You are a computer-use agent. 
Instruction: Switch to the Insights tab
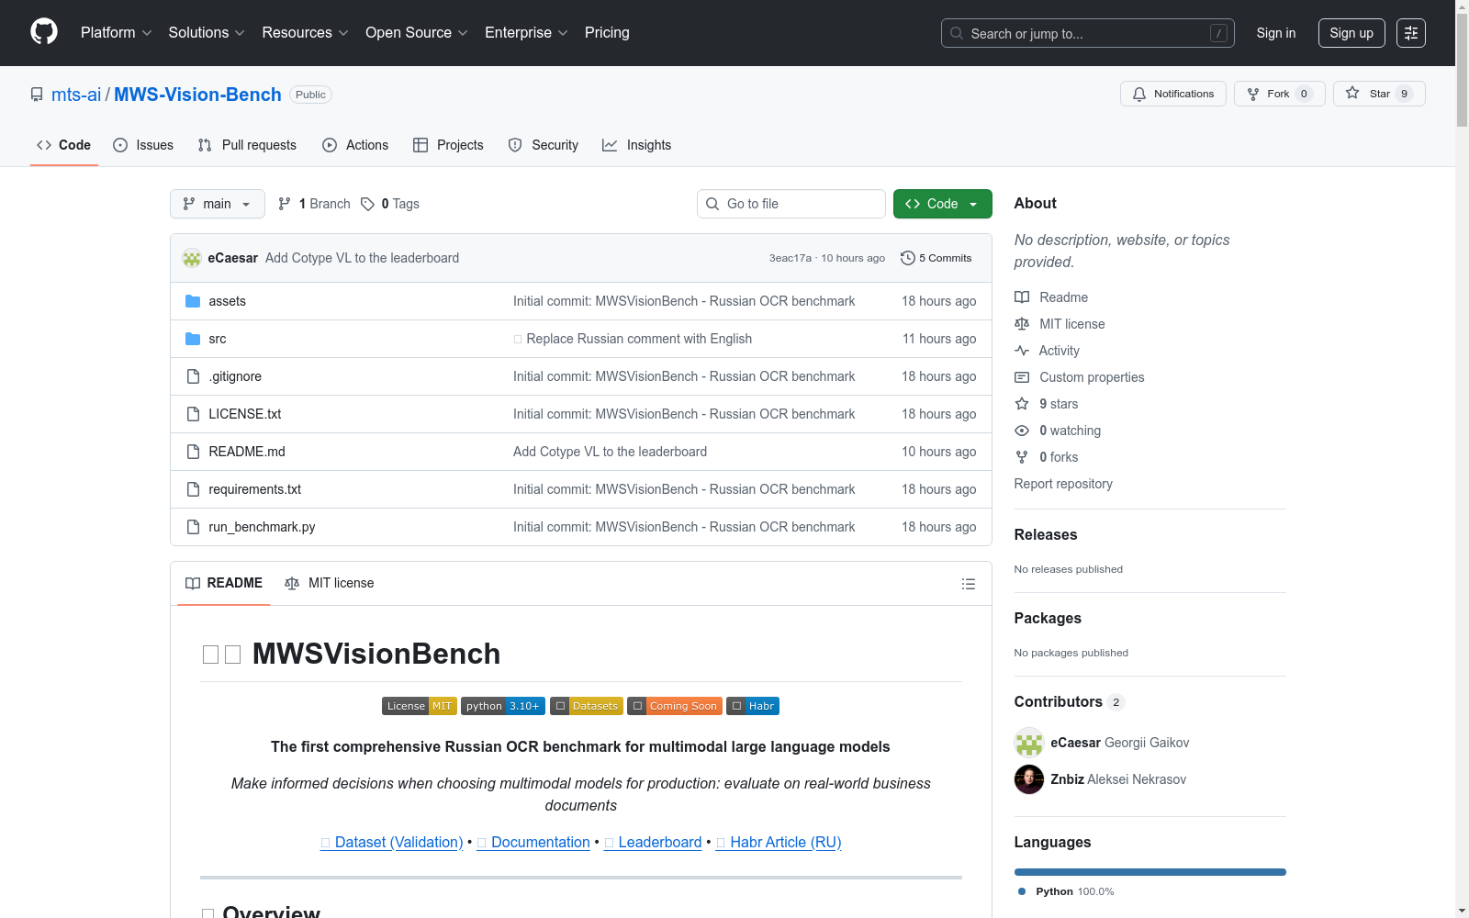pyautogui.click(x=637, y=145)
